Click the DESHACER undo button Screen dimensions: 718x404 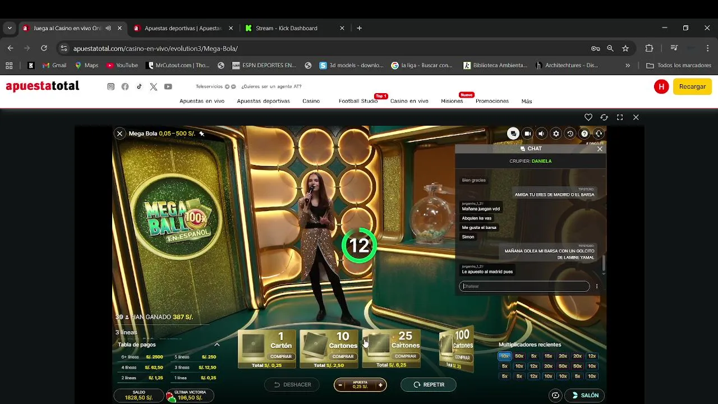coord(292,385)
